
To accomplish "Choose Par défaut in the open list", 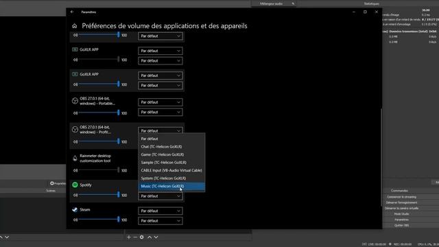I will click(x=171, y=139).
